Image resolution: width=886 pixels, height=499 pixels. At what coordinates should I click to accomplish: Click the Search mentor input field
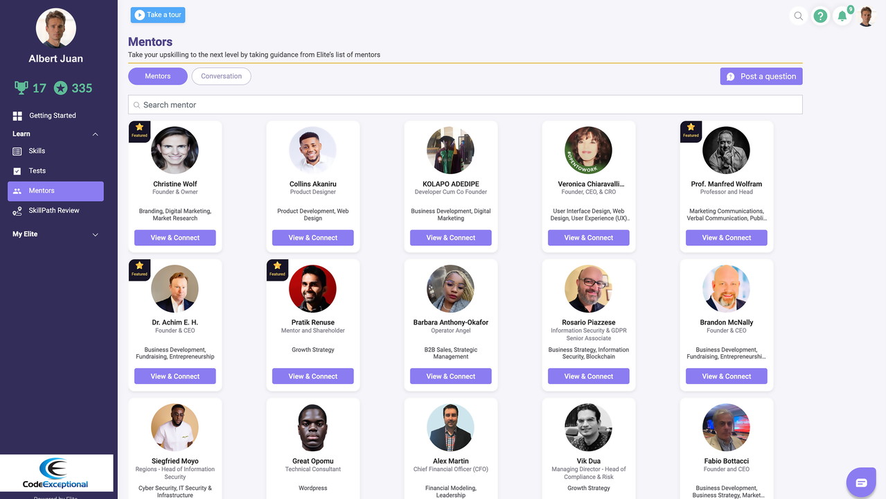[x=465, y=105]
